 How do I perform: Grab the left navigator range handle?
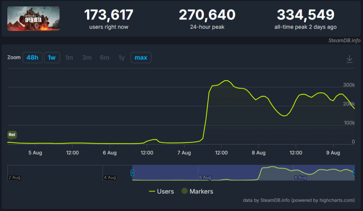(x=133, y=173)
